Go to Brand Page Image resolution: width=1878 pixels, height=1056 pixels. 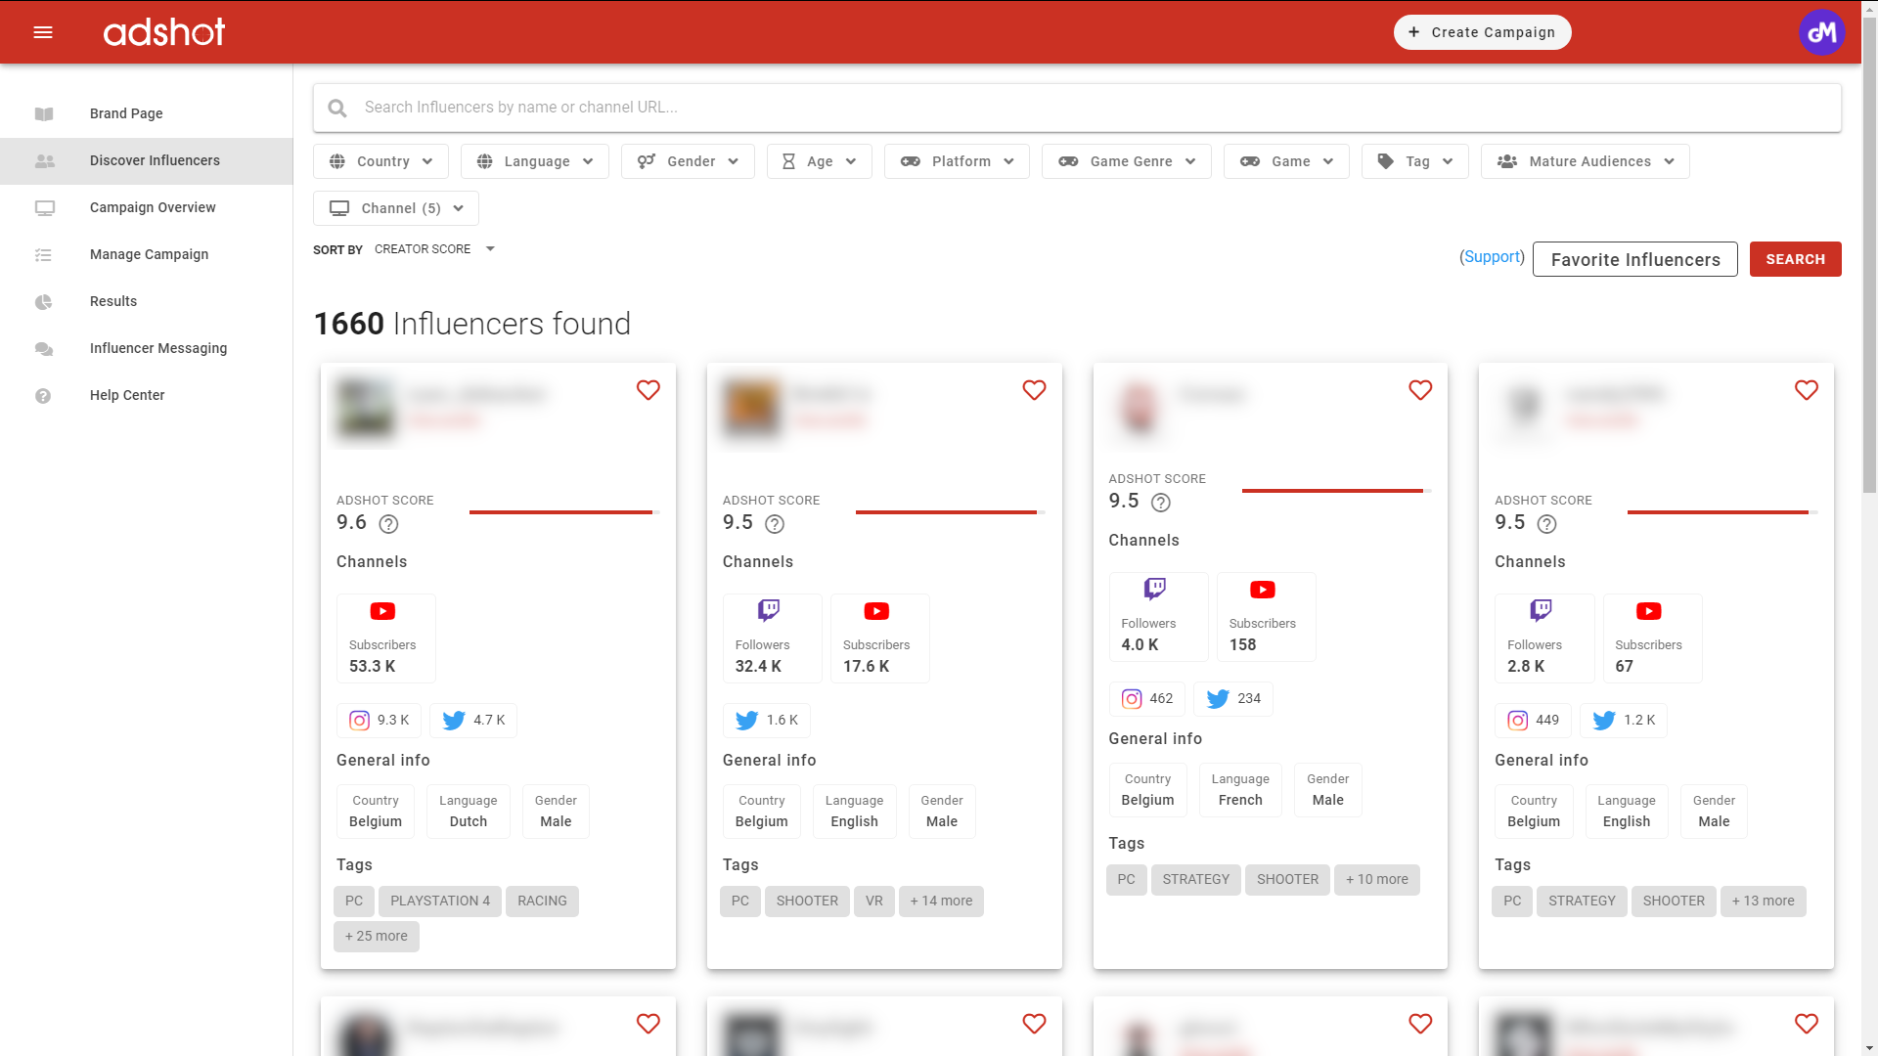click(x=147, y=113)
